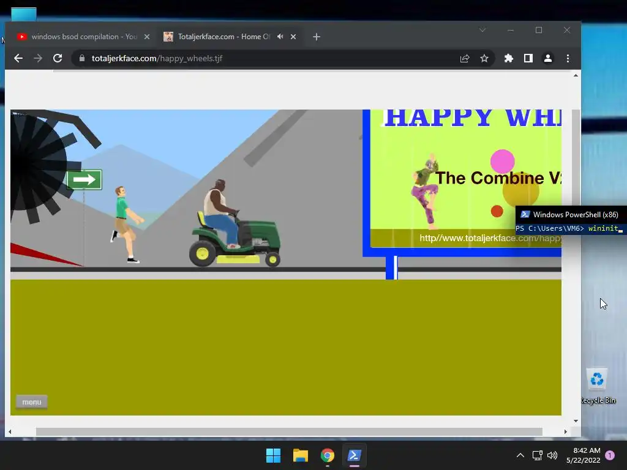Click the horizontal scrollbar right arrow
This screenshot has height=470, width=627.
[x=565, y=431]
